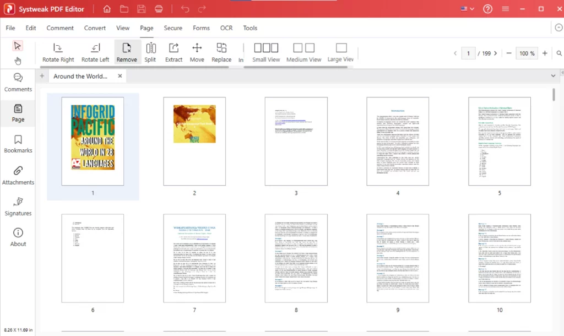Choose the Extract pages tool
This screenshot has height=336, width=564.
[173, 52]
